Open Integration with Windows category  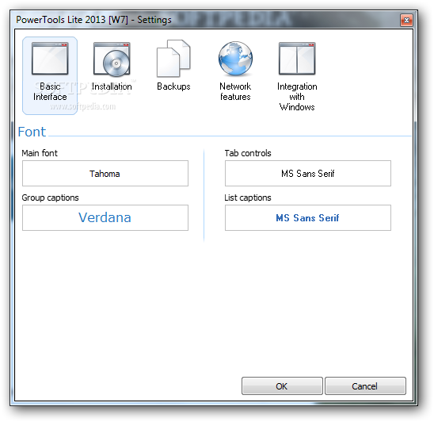pyautogui.click(x=297, y=76)
